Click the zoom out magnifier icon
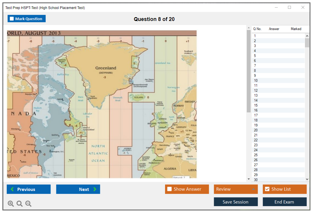This screenshot has width=314, height=214. click(28, 204)
